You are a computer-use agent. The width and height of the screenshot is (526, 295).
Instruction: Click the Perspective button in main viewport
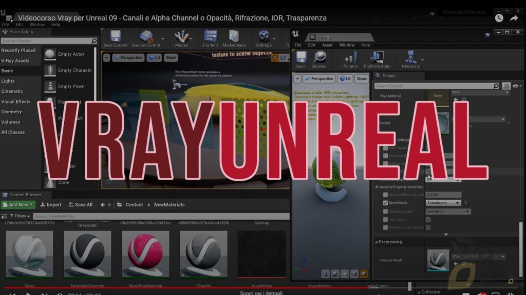tap(128, 58)
